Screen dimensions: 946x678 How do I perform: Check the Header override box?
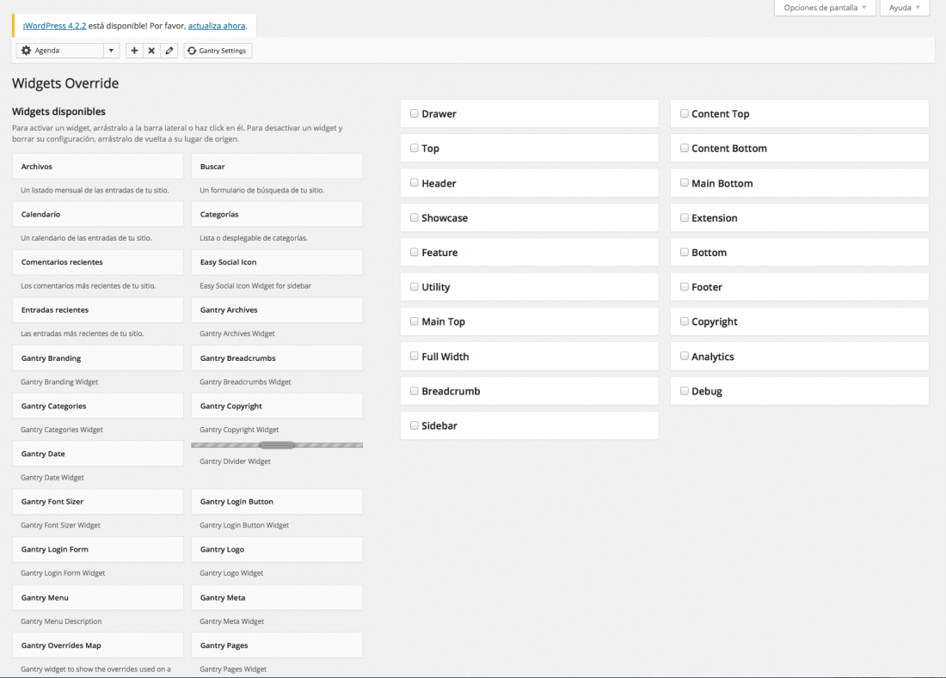coord(415,183)
